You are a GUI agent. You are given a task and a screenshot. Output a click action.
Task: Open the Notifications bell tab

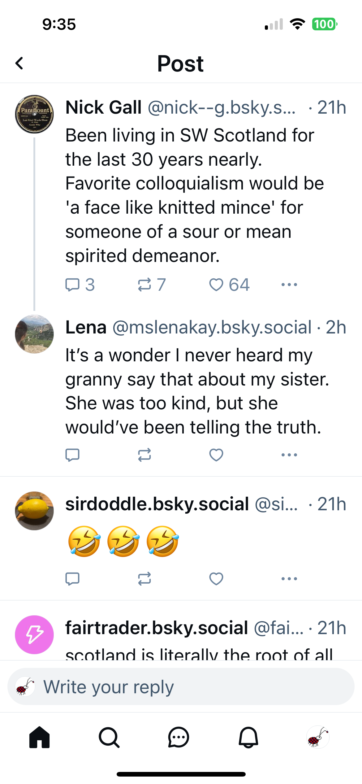[x=248, y=737]
